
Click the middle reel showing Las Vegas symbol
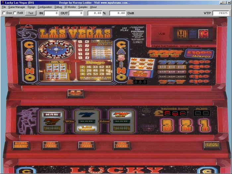pyautogui.click(x=87, y=121)
